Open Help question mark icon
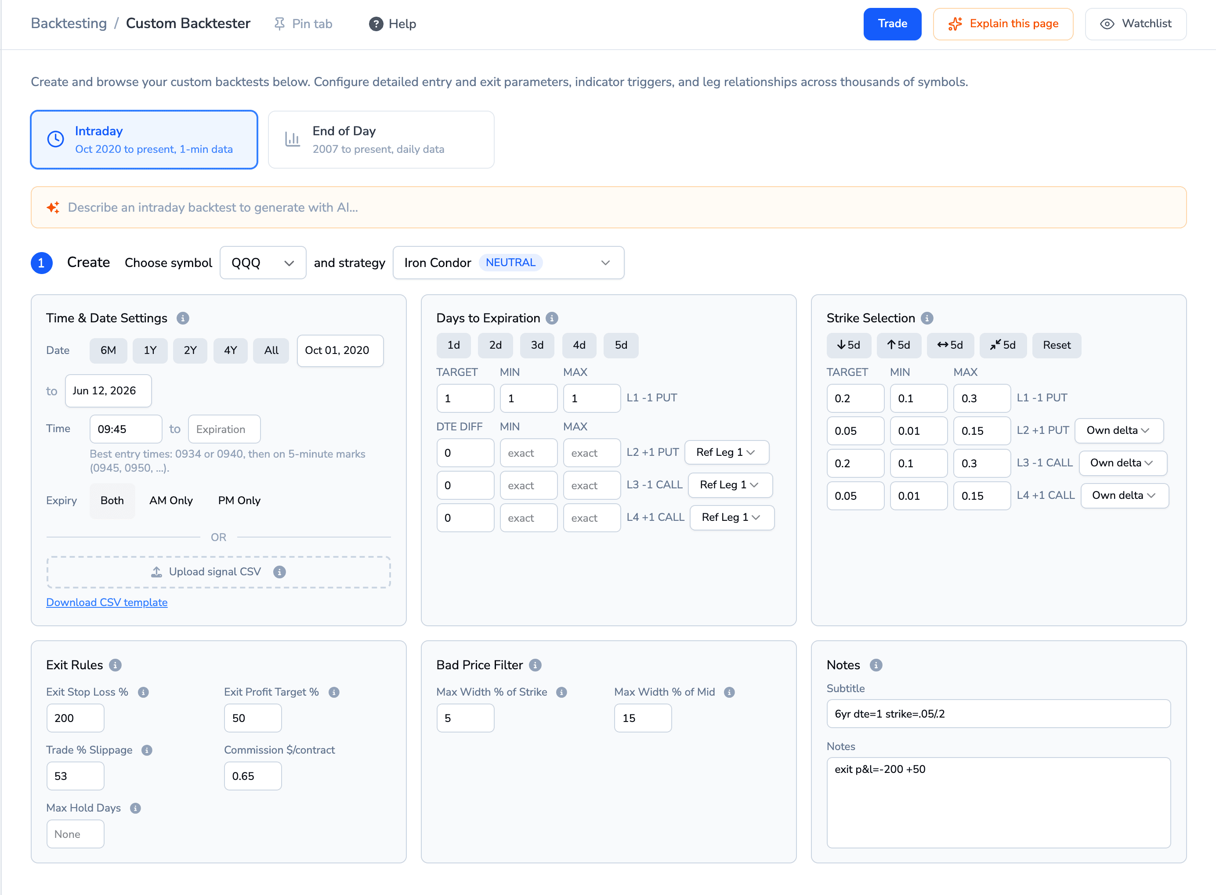 (x=376, y=24)
